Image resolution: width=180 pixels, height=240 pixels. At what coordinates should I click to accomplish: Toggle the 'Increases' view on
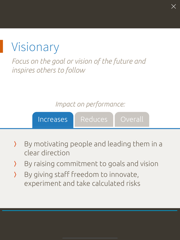click(53, 119)
